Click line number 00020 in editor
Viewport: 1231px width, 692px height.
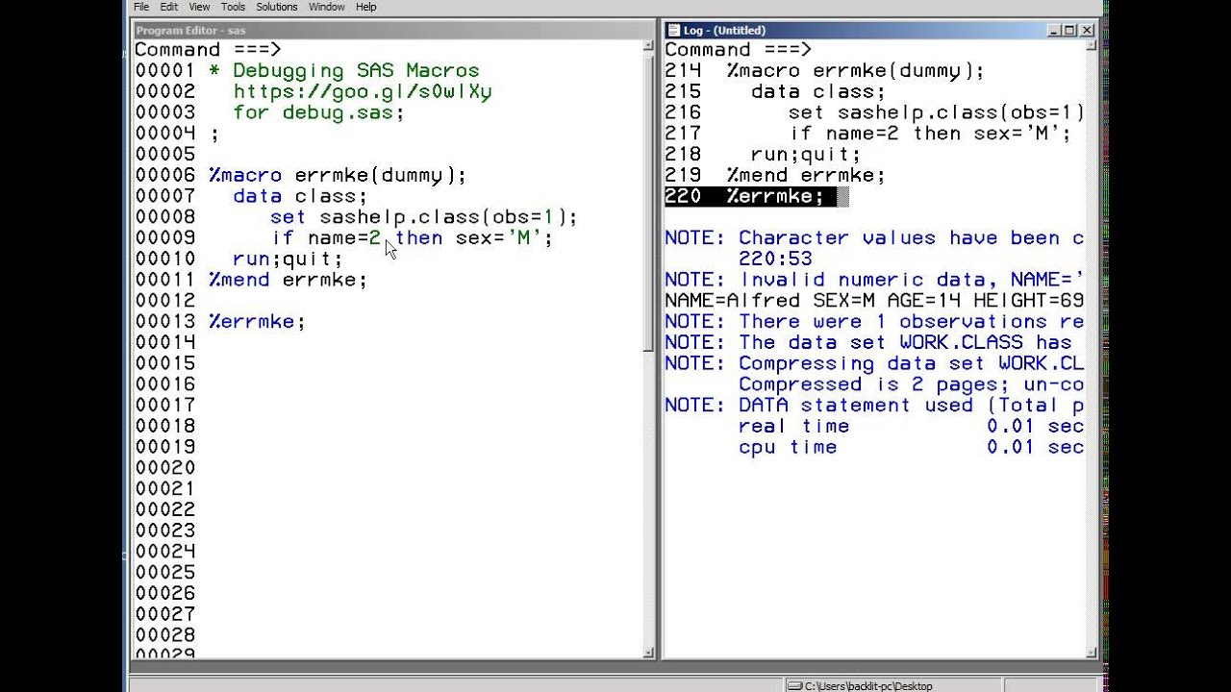tap(165, 468)
